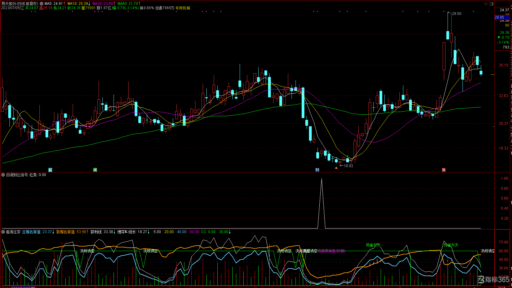Click the white spike in the 回调到位信号 panel
Screen dimensions: 512x288
point(321,203)
